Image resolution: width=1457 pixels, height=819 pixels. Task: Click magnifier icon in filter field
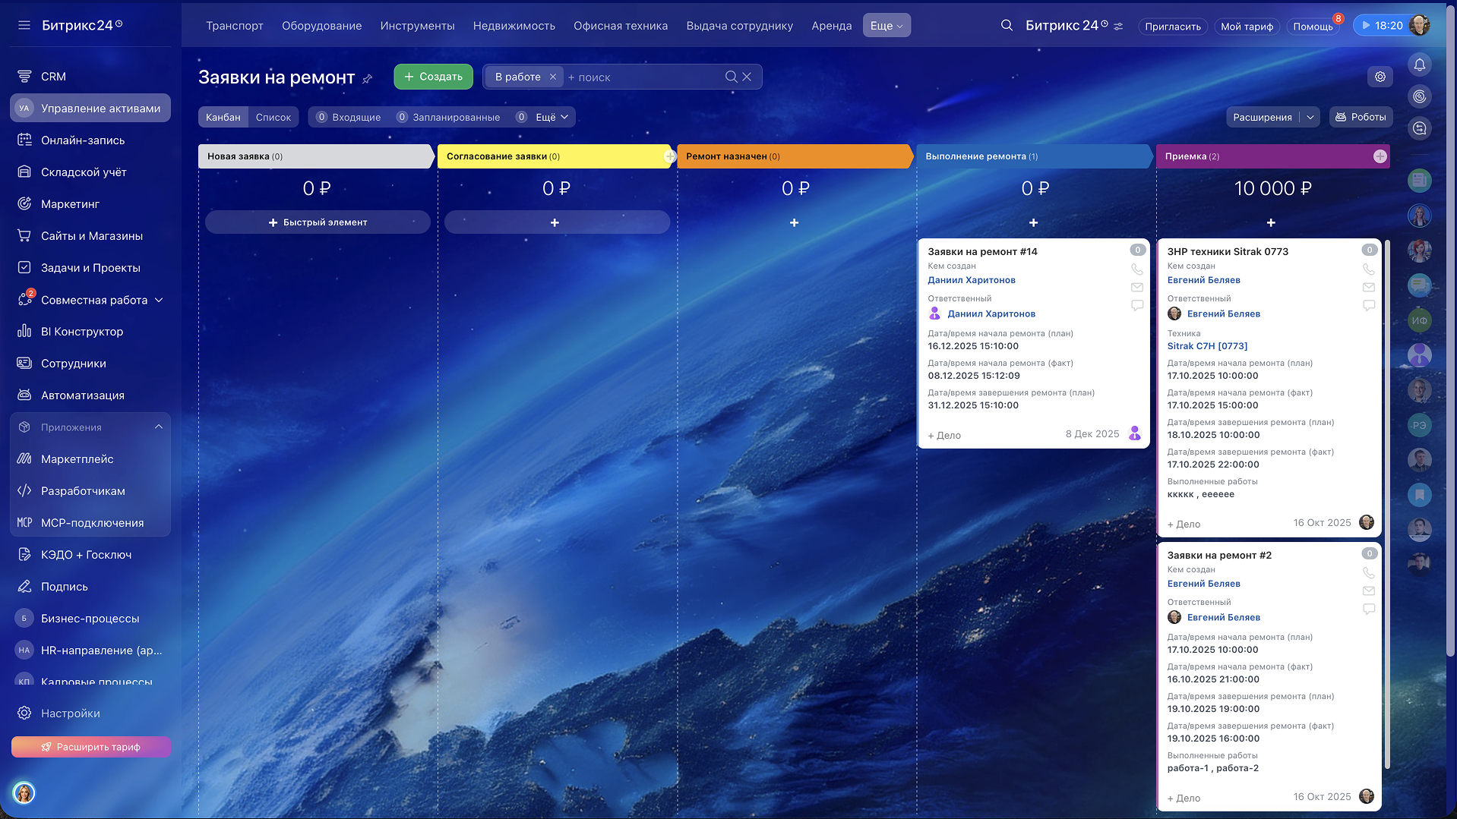[731, 77]
